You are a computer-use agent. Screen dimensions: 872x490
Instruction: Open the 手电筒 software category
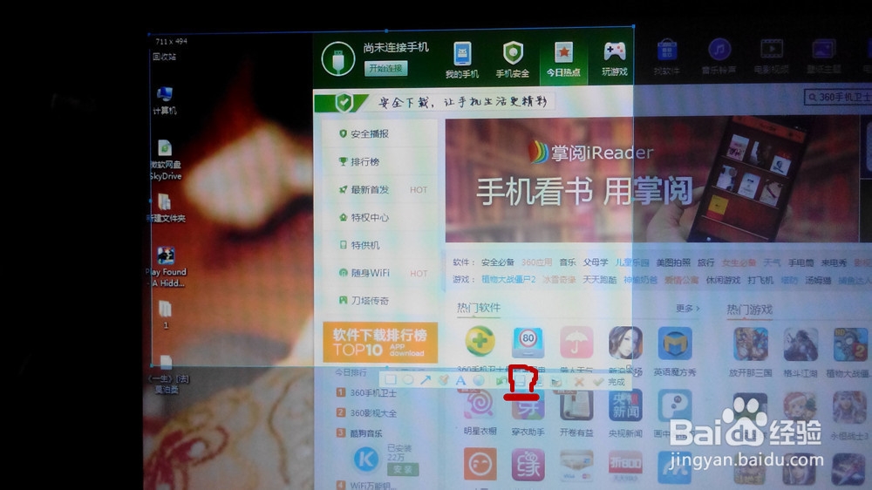[x=800, y=263]
